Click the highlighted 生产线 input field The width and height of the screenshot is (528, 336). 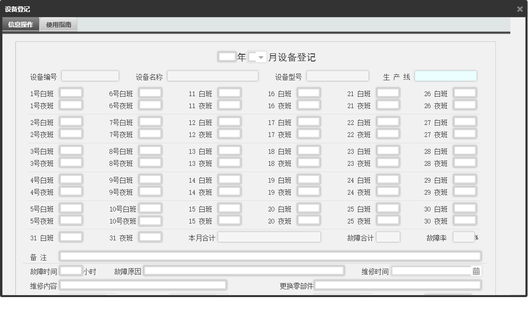point(446,75)
